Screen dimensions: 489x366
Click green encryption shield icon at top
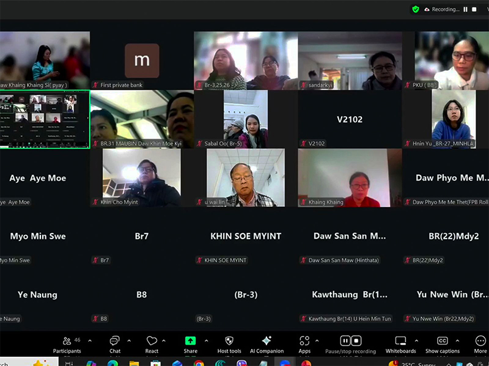416,9
